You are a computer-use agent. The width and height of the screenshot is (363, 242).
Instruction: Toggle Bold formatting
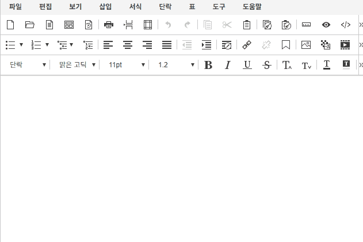click(208, 65)
